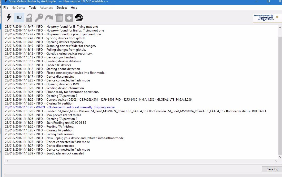
Task: Open the Devices menu
Action: coord(62,8)
